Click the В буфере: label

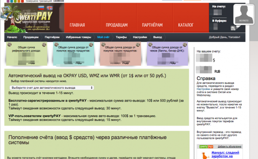[219, 21]
